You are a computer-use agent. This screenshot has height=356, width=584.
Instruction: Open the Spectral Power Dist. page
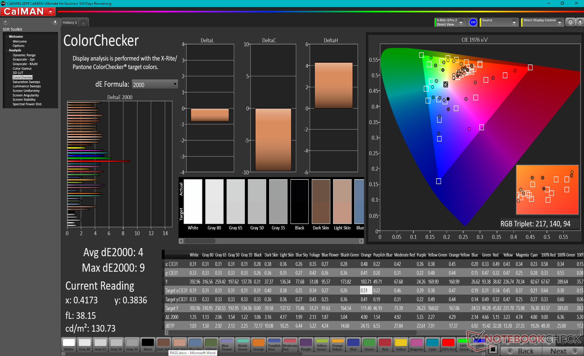coord(27,104)
